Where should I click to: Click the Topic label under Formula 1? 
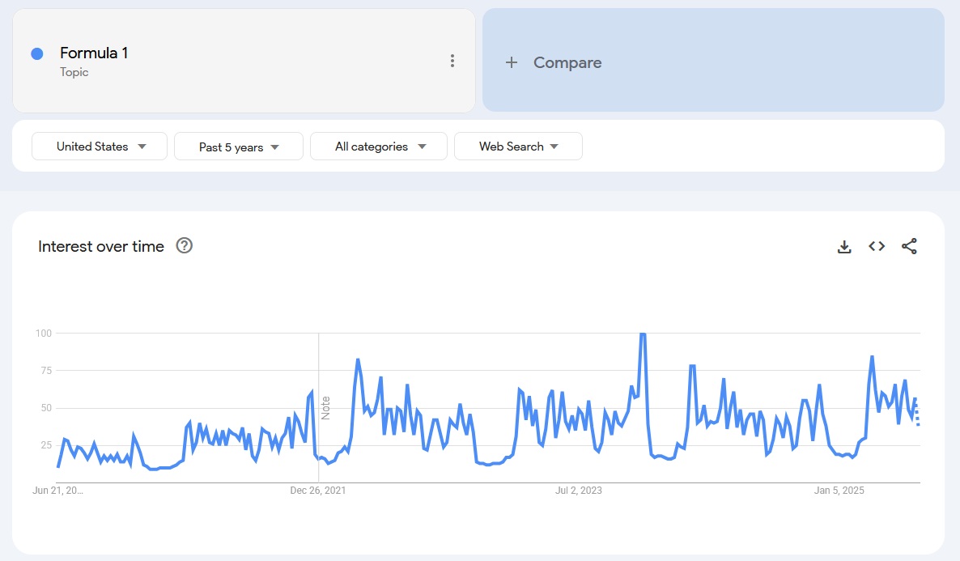click(x=74, y=72)
